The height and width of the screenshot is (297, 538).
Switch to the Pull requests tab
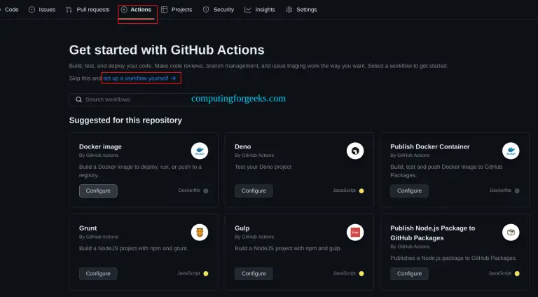coord(88,10)
